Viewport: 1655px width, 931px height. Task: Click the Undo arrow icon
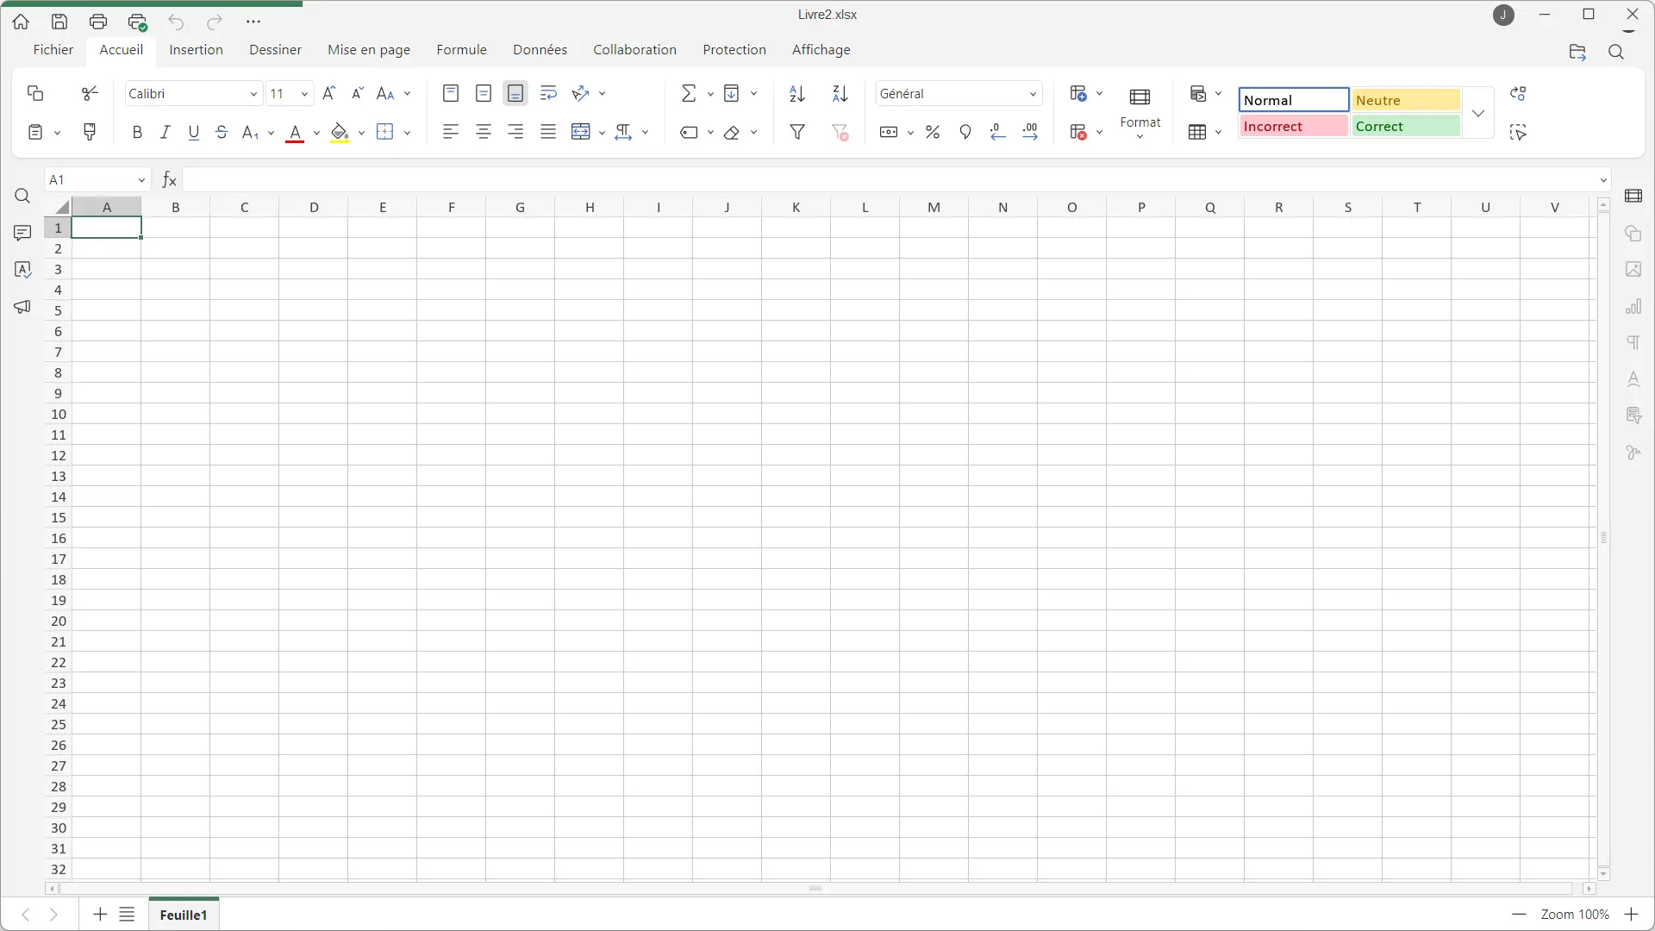pyautogui.click(x=176, y=22)
